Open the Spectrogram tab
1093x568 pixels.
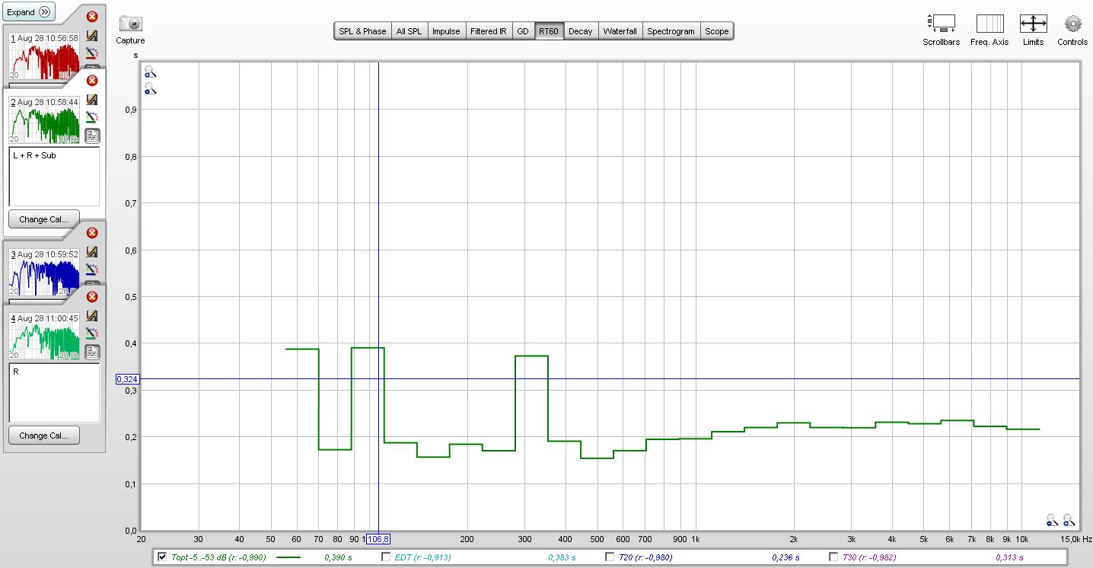[x=671, y=31]
